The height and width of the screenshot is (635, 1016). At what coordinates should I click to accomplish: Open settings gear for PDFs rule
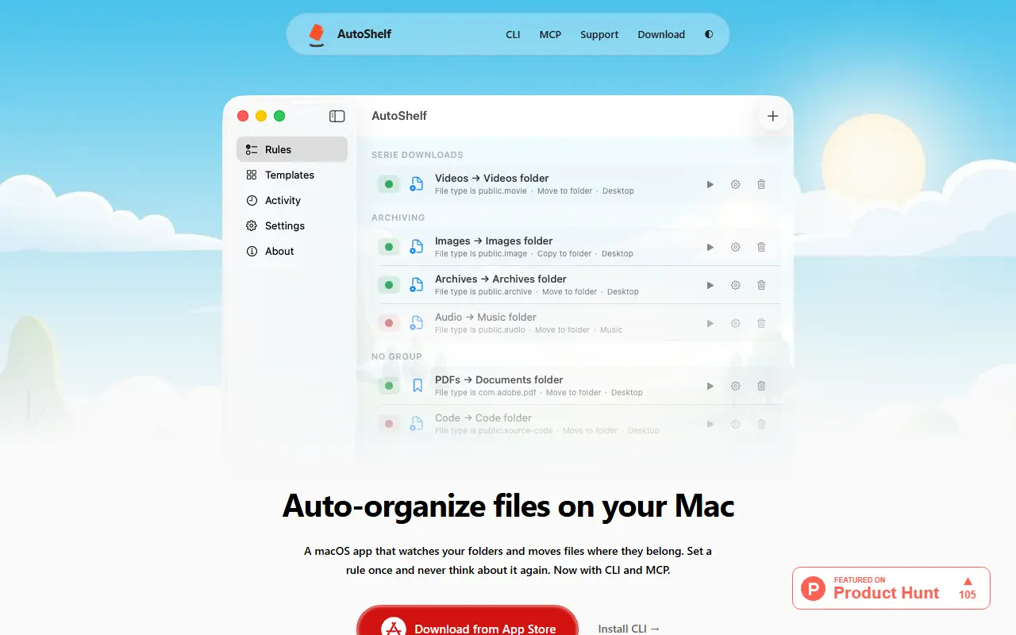[736, 386]
